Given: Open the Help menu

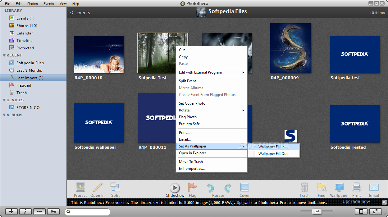Looking at the screenshot, I should coord(75,4).
